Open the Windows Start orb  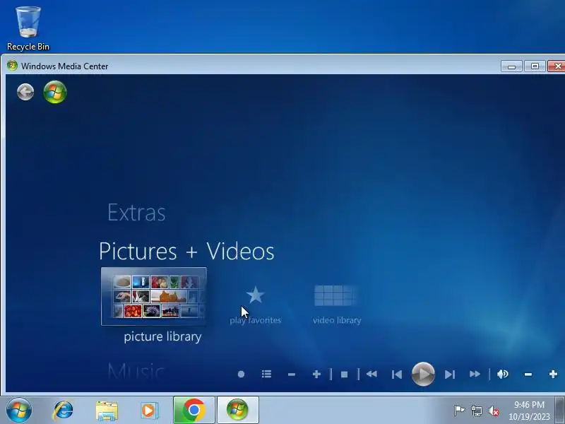click(19, 411)
